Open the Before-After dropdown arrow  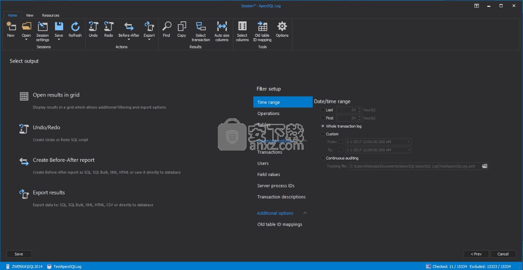(x=129, y=40)
